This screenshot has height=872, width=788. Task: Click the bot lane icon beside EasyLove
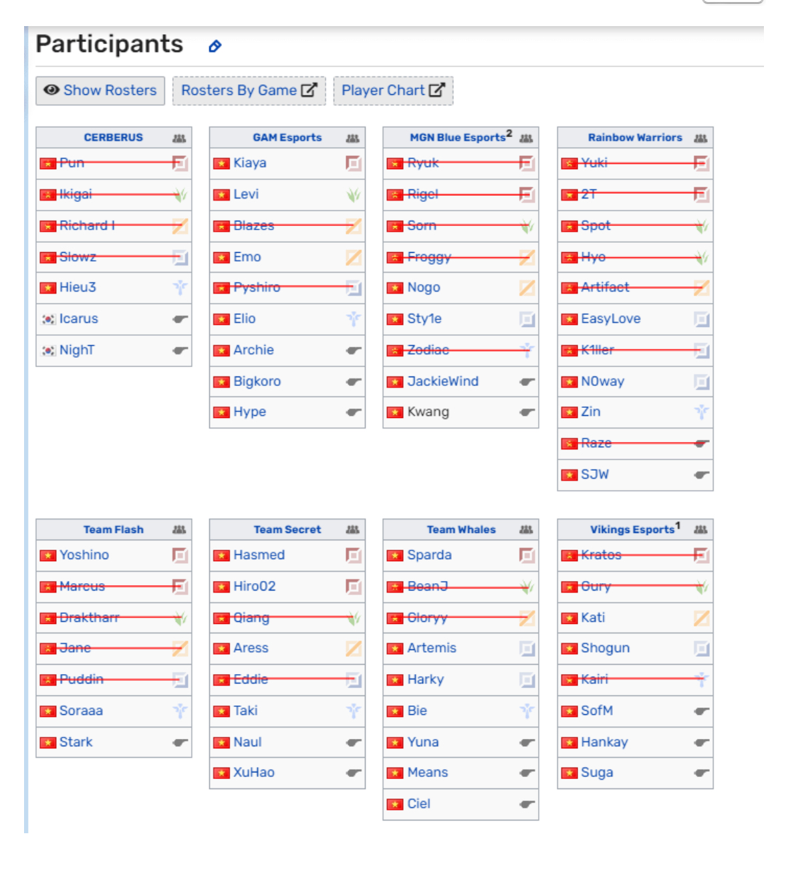(701, 319)
